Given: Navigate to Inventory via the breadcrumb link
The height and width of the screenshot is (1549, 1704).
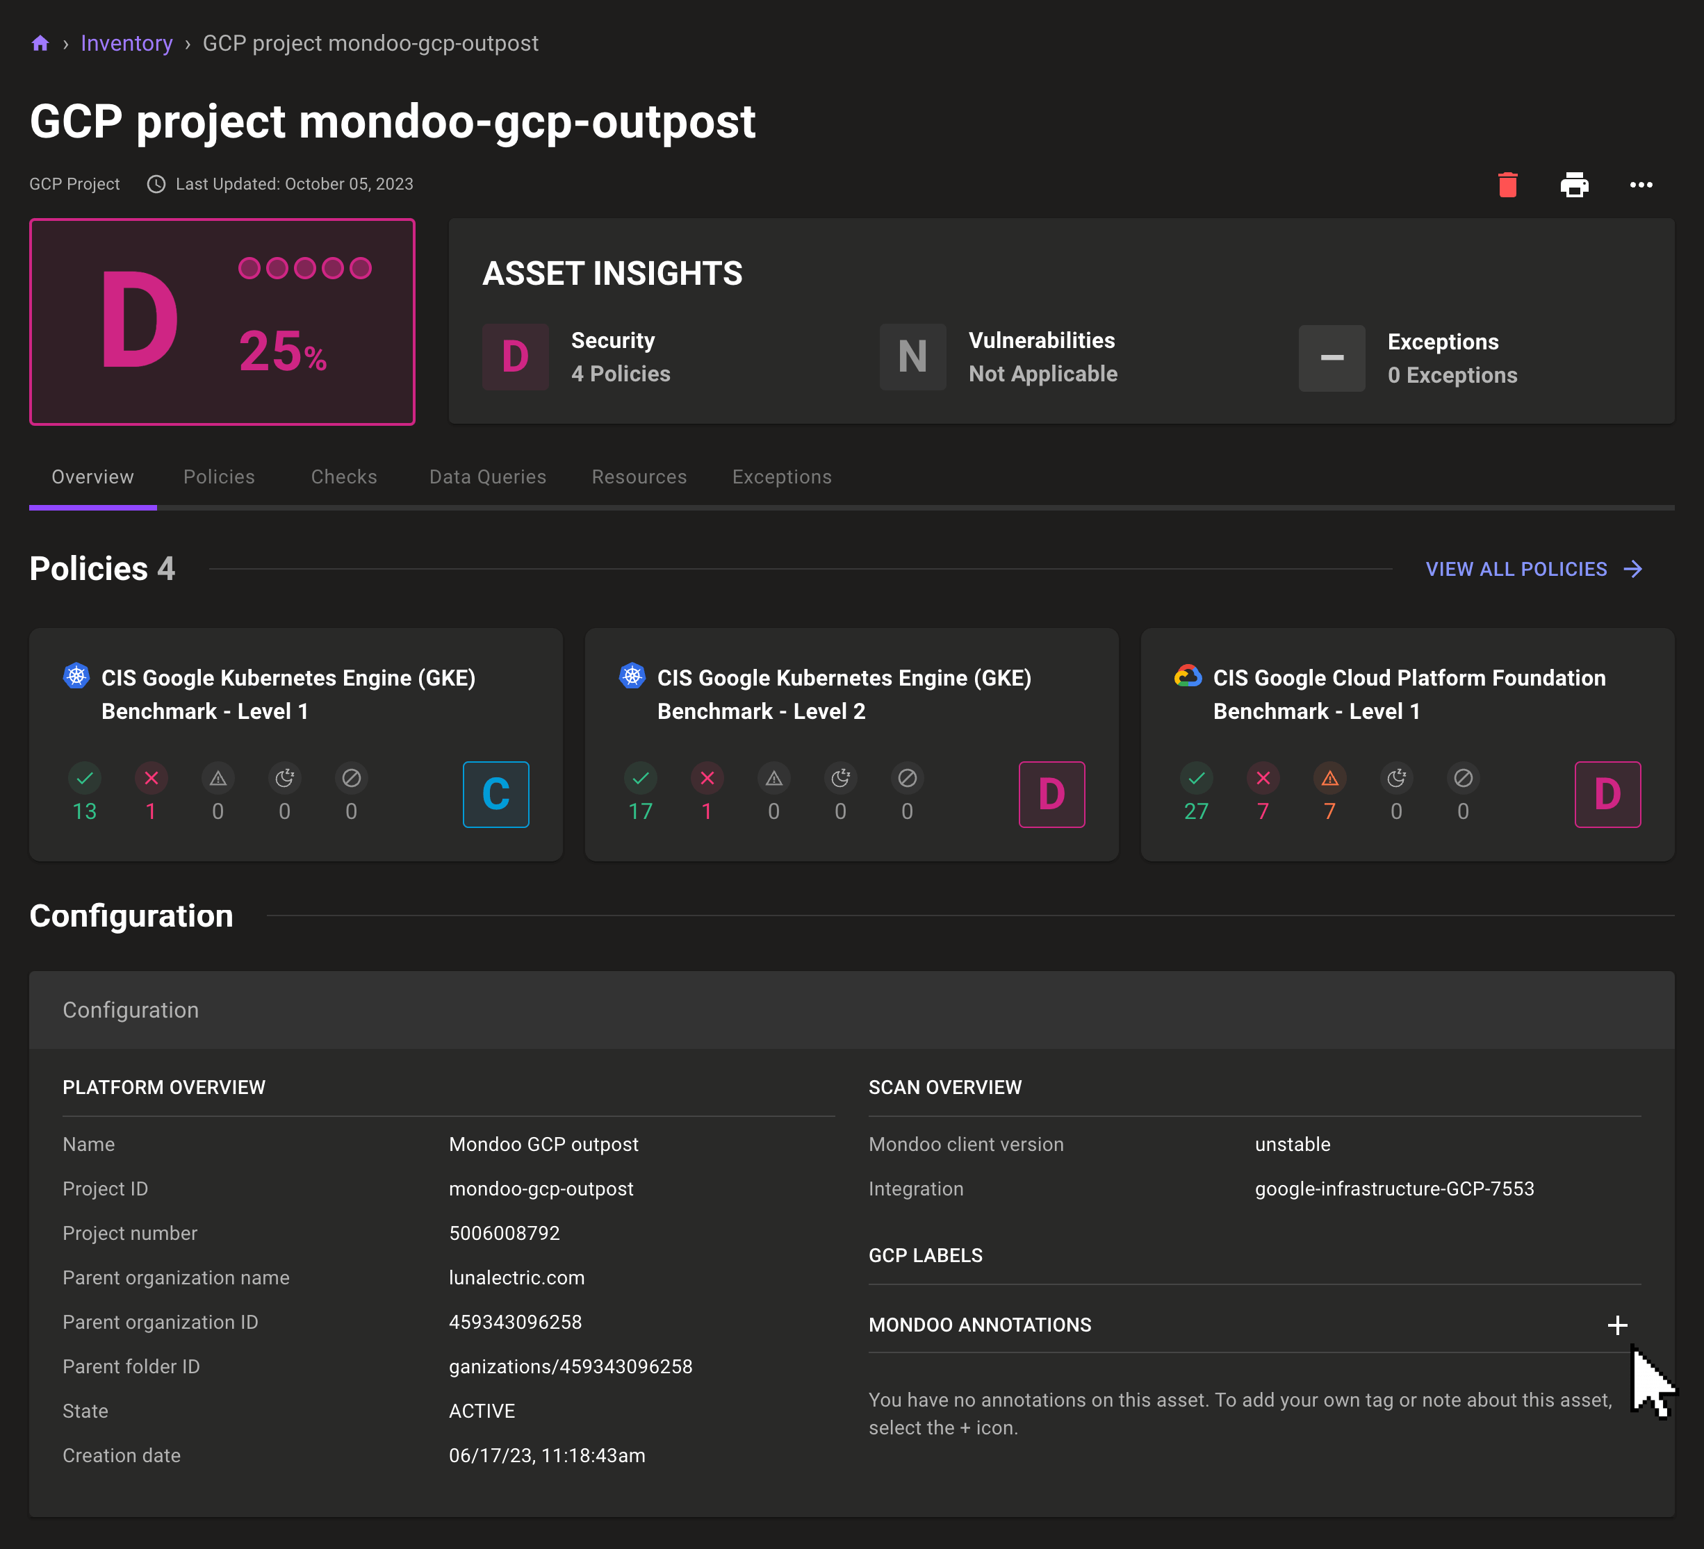Looking at the screenshot, I should [126, 43].
